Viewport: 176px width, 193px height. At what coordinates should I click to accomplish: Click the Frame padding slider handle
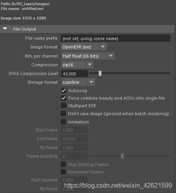pyautogui.click(x=122, y=156)
